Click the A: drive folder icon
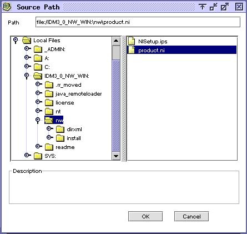This screenshot has width=247, height=234. [38, 58]
